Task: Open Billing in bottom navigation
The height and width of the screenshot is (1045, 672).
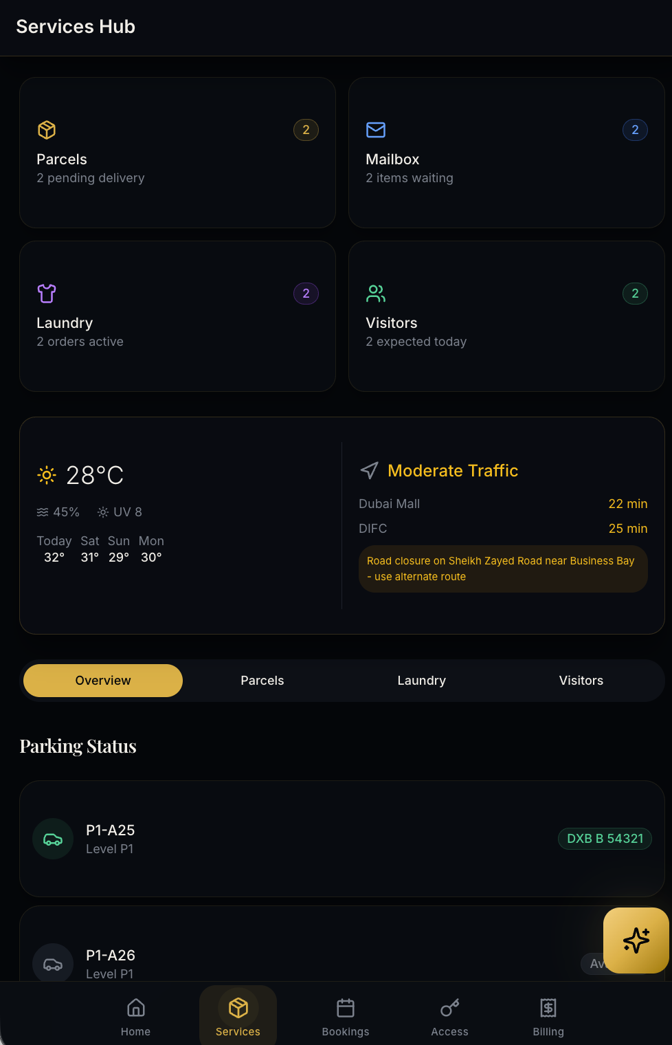Action: (x=548, y=1017)
